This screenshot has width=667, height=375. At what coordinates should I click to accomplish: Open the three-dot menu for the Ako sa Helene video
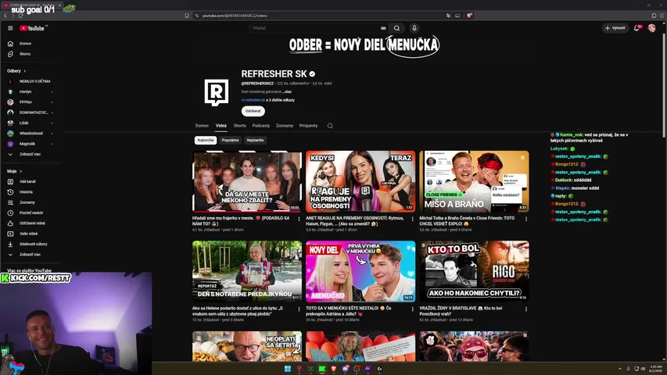(x=299, y=309)
